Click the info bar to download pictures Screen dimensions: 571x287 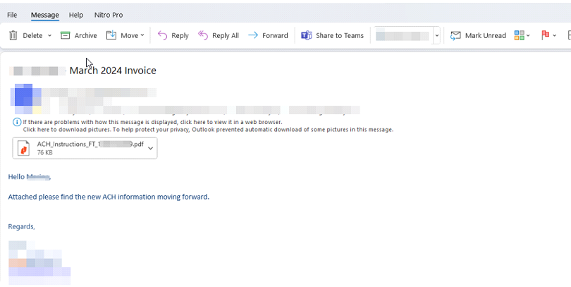pos(207,130)
